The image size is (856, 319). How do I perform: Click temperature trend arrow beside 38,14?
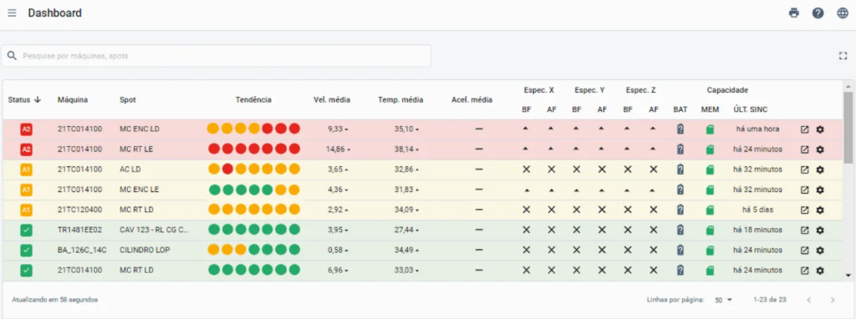tap(418, 150)
